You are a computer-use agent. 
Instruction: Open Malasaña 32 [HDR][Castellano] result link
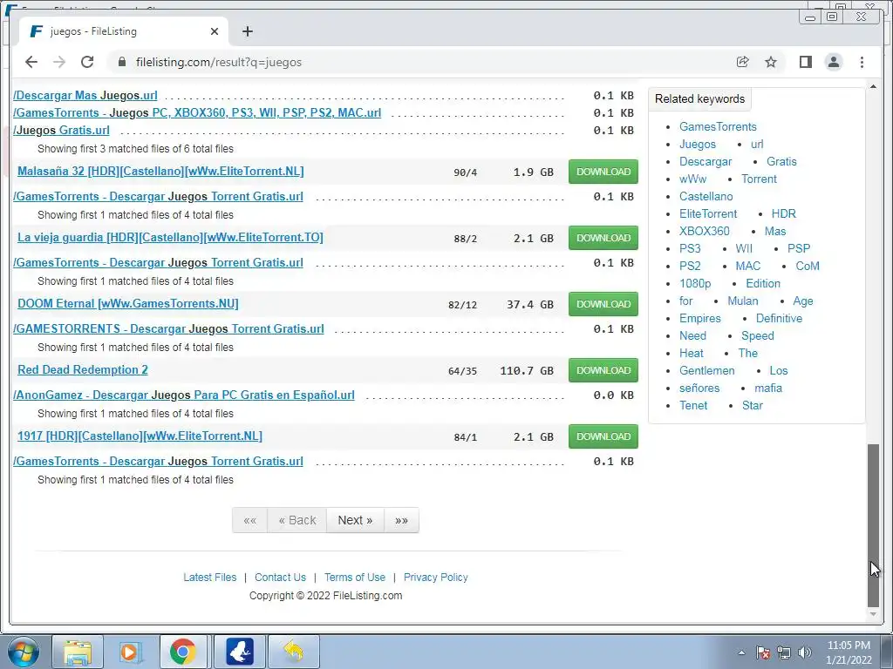coord(160,172)
